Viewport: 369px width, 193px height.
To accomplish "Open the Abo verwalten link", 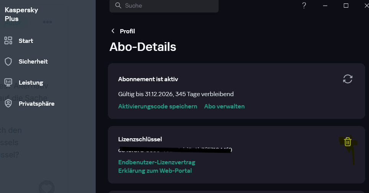I will click(x=224, y=106).
